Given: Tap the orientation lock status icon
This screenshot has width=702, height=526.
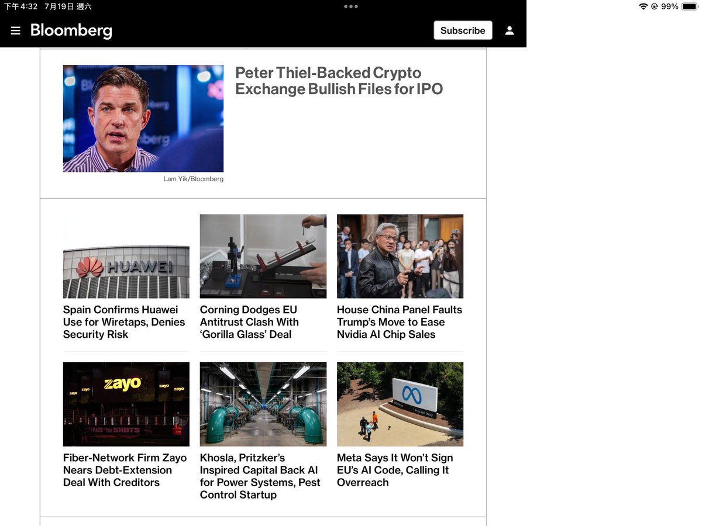Looking at the screenshot, I should [654, 6].
